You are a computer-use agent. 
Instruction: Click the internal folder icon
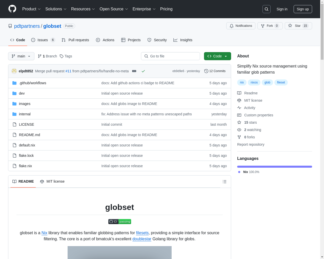[14, 114]
